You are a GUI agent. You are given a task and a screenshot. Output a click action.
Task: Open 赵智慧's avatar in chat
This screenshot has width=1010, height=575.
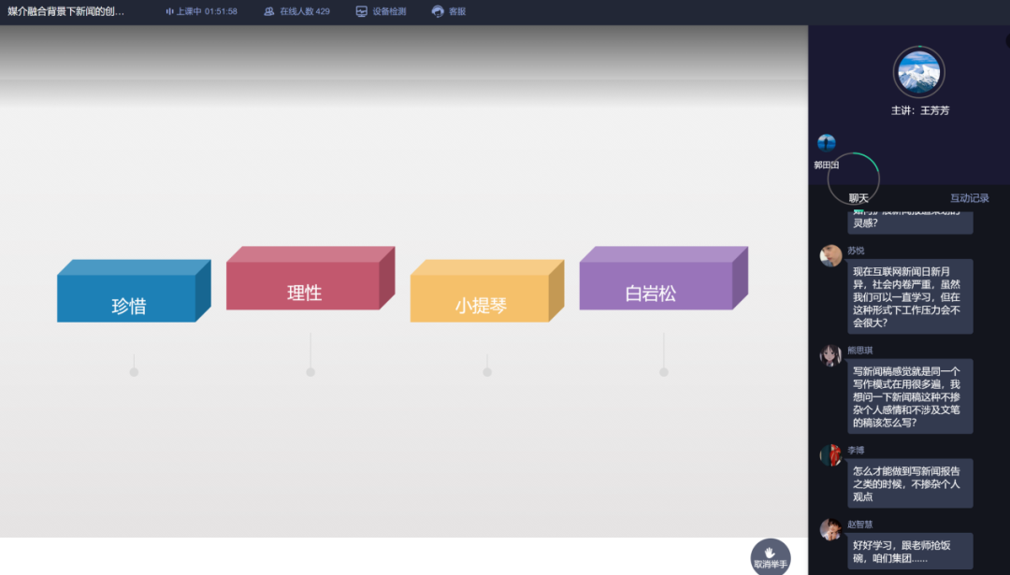click(x=830, y=529)
